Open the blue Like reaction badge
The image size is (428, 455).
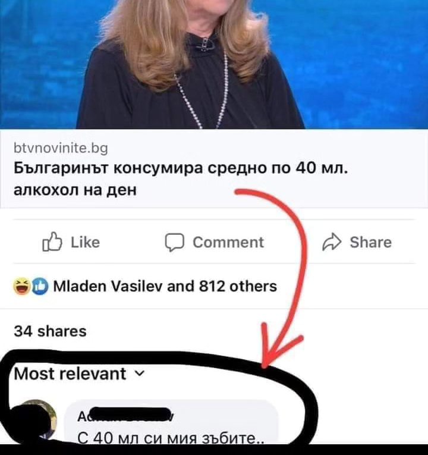coord(40,287)
